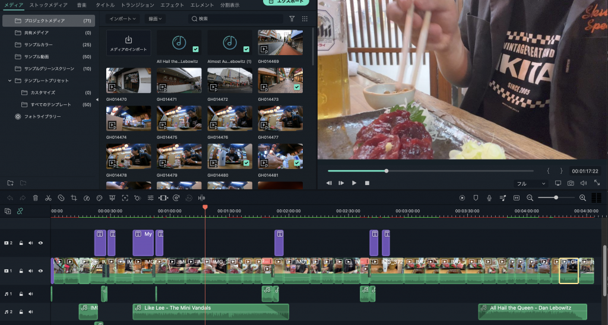Viewport: 608px width, 325px height.
Task: Lock audio track 1
Action: [x=21, y=294]
